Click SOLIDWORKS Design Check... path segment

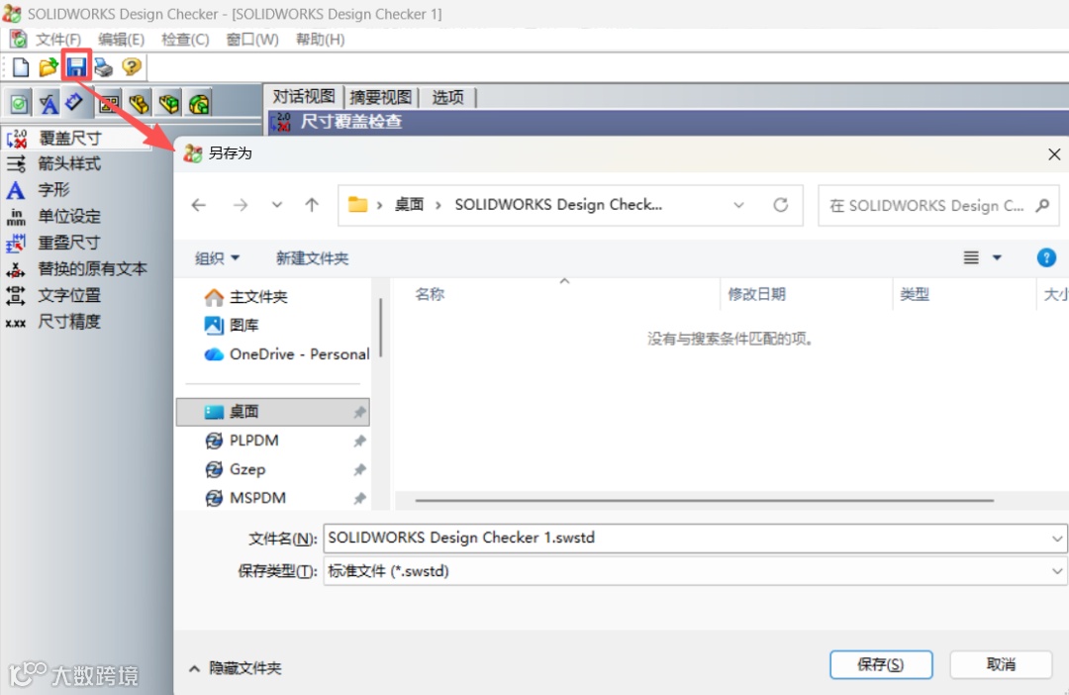click(x=558, y=205)
